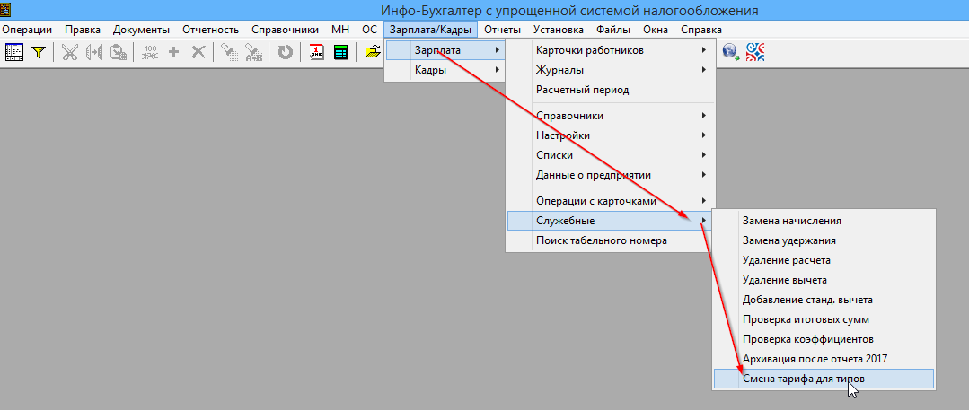Click the X delete icon
969x410 pixels.
198,52
